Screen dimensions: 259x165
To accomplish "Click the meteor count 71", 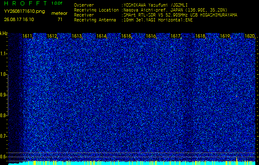I will [x=60, y=19].
